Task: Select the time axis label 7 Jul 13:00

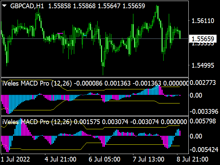Action: [148, 159]
